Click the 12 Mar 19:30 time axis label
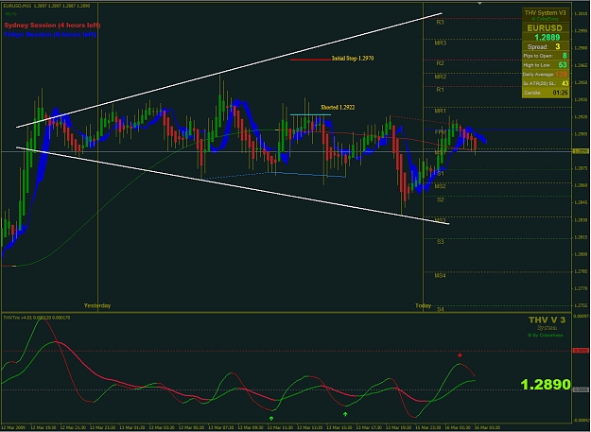 coord(43,428)
